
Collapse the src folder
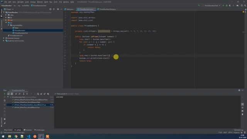pos(6,23)
